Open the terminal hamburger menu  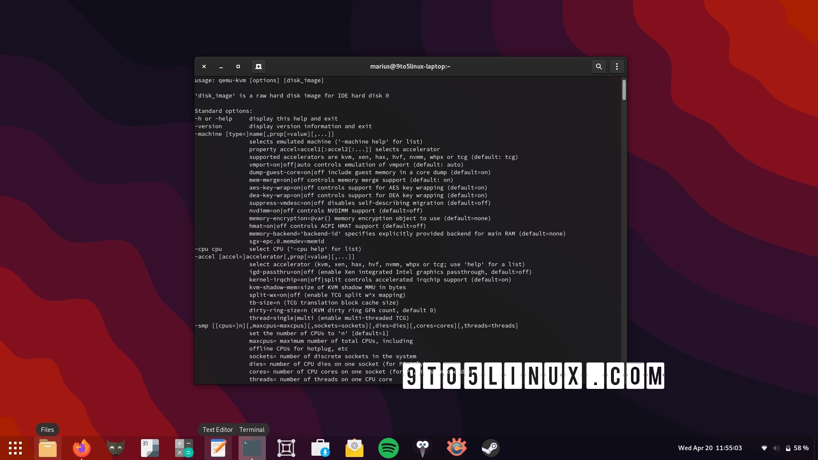(x=616, y=66)
